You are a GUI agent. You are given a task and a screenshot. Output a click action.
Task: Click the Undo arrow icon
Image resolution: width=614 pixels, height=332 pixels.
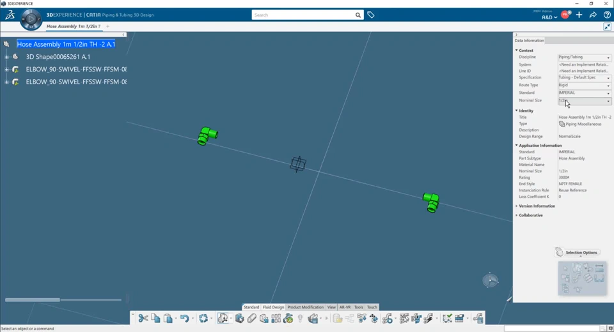[184, 319]
